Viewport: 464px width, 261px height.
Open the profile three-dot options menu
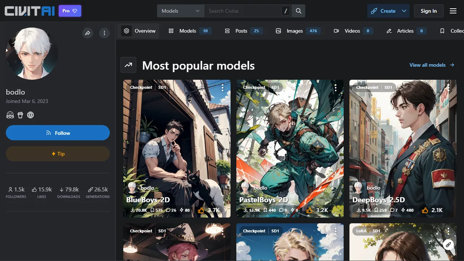pyautogui.click(x=104, y=33)
